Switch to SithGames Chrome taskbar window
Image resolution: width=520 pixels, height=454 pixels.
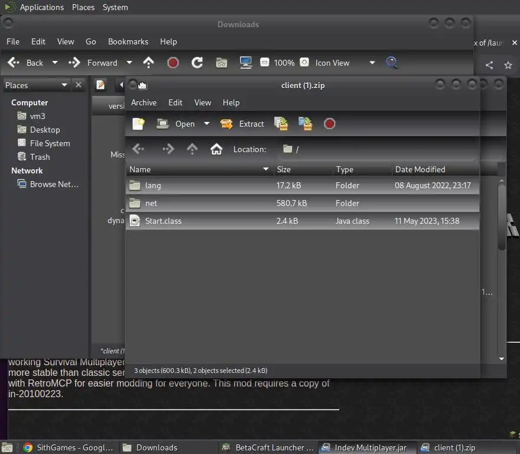coord(69,447)
